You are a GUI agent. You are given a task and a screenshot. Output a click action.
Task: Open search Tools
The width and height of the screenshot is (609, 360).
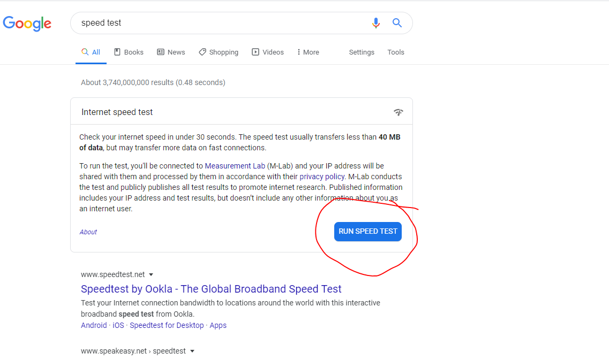coord(396,52)
